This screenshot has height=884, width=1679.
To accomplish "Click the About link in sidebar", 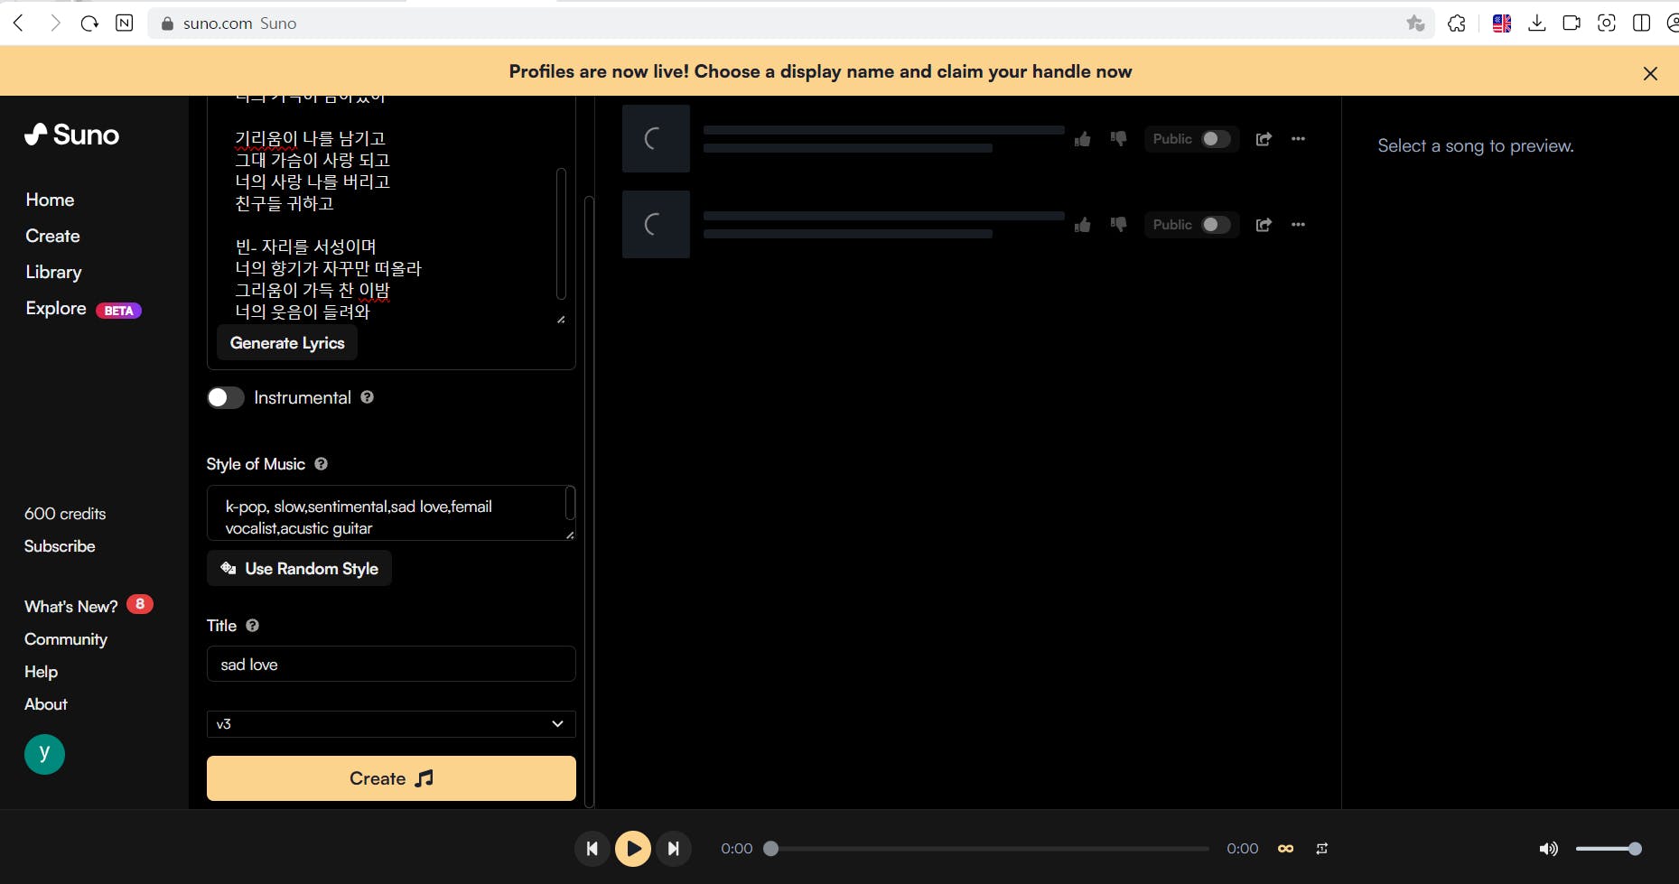I will pos(45,704).
